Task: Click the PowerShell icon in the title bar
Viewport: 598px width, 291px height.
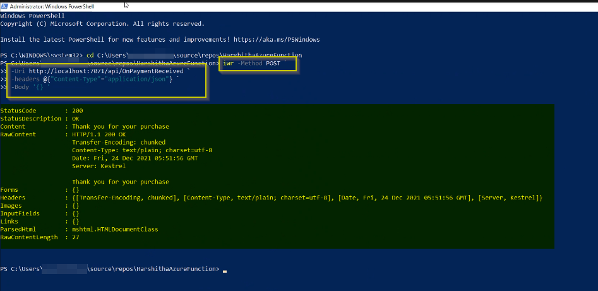Action: [x=4, y=6]
